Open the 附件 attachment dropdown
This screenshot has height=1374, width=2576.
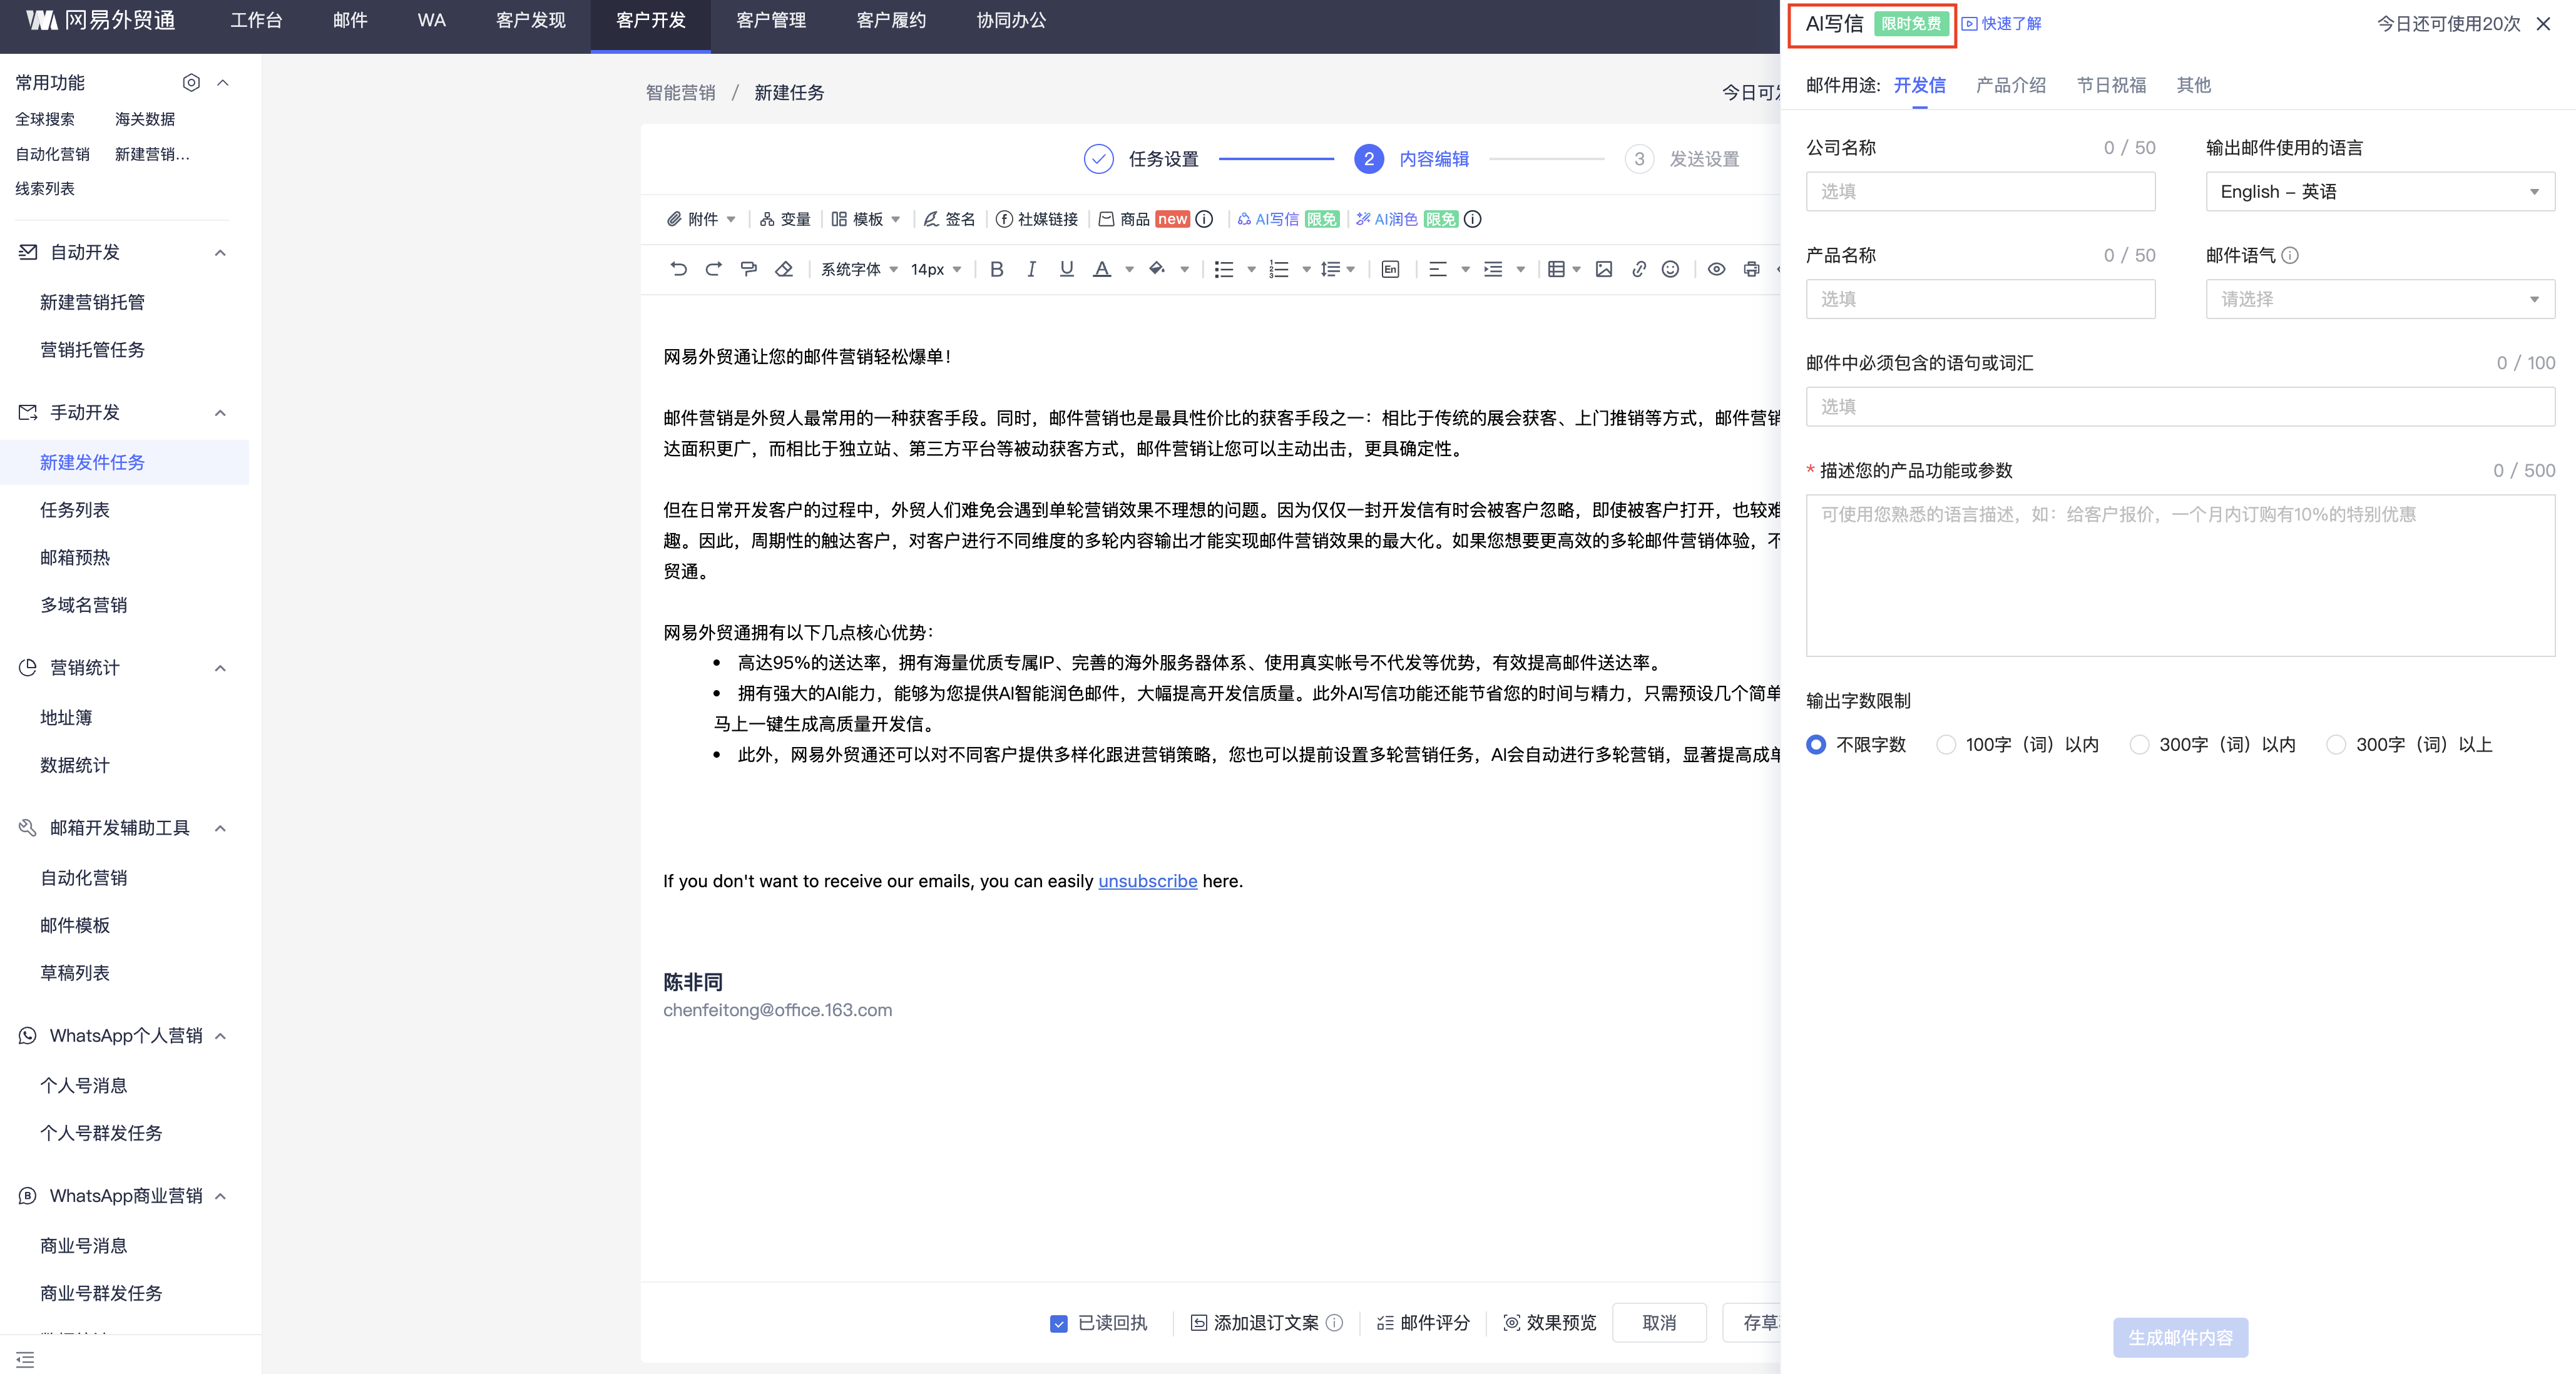702,219
